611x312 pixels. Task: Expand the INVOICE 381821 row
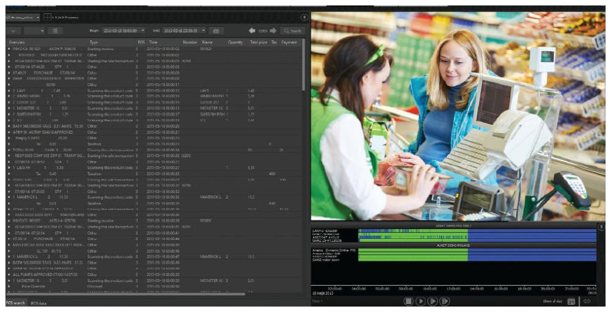[9, 48]
